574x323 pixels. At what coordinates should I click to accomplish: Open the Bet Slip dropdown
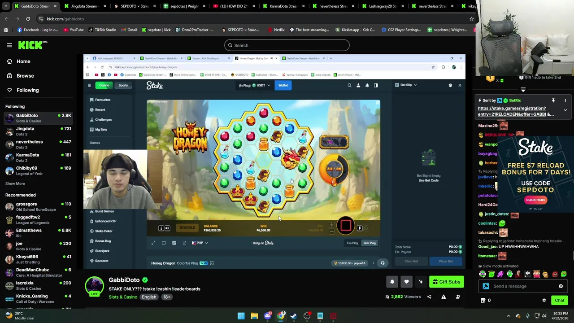[406, 85]
